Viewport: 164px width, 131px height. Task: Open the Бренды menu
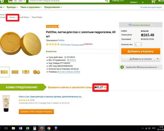tap(12, 7)
